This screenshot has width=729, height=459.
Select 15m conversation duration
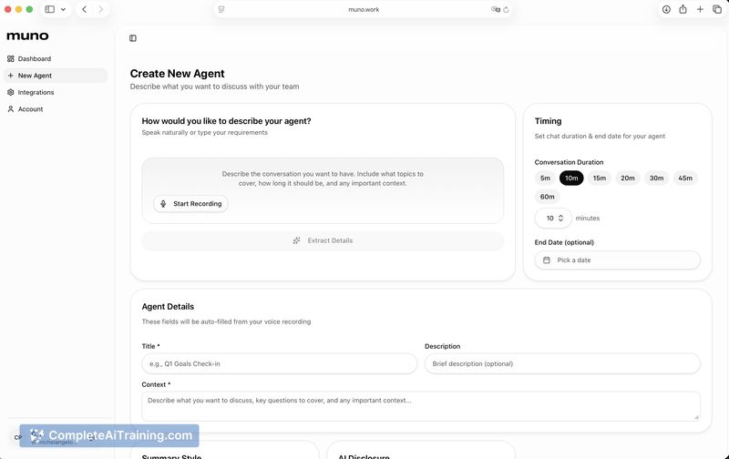click(600, 178)
